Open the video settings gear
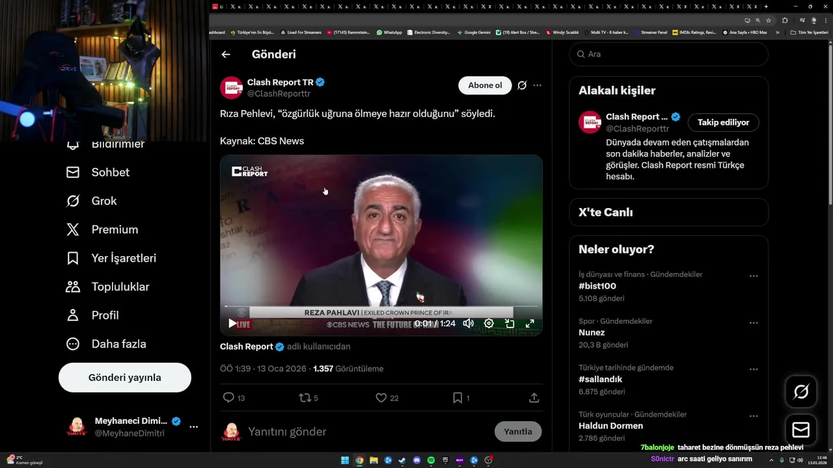The height and width of the screenshot is (468, 833). [489, 323]
